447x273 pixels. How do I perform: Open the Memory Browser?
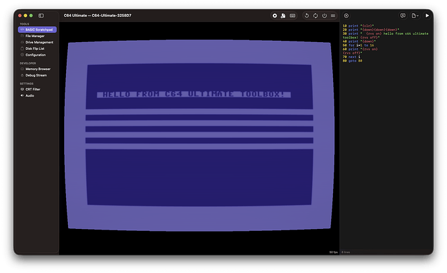pos(38,69)
